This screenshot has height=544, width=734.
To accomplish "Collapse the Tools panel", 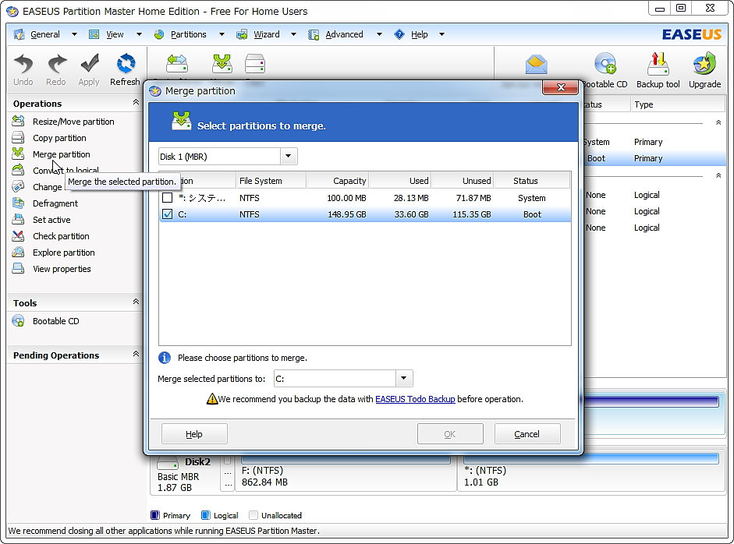I will [x=136, y=302].
